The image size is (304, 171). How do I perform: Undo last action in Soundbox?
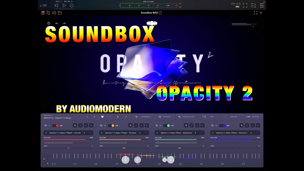point(57,23)
